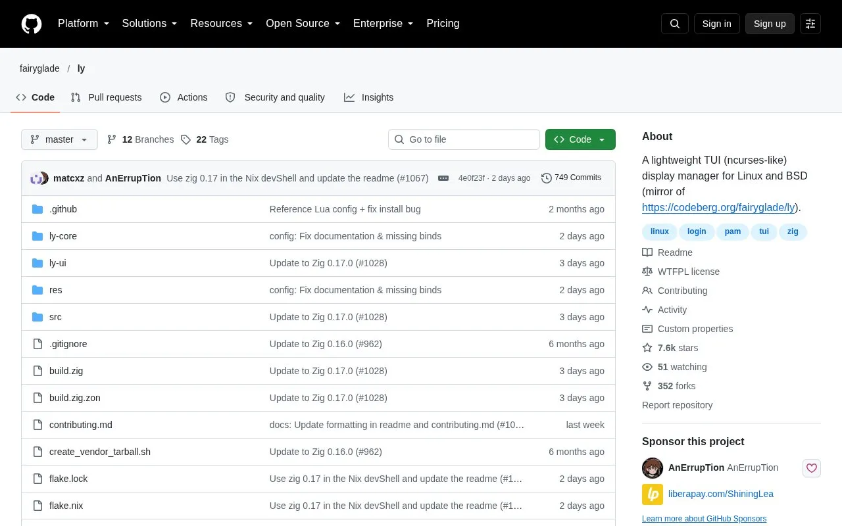
Task: Click the build.zig file icon
Action: pos(37,371)
